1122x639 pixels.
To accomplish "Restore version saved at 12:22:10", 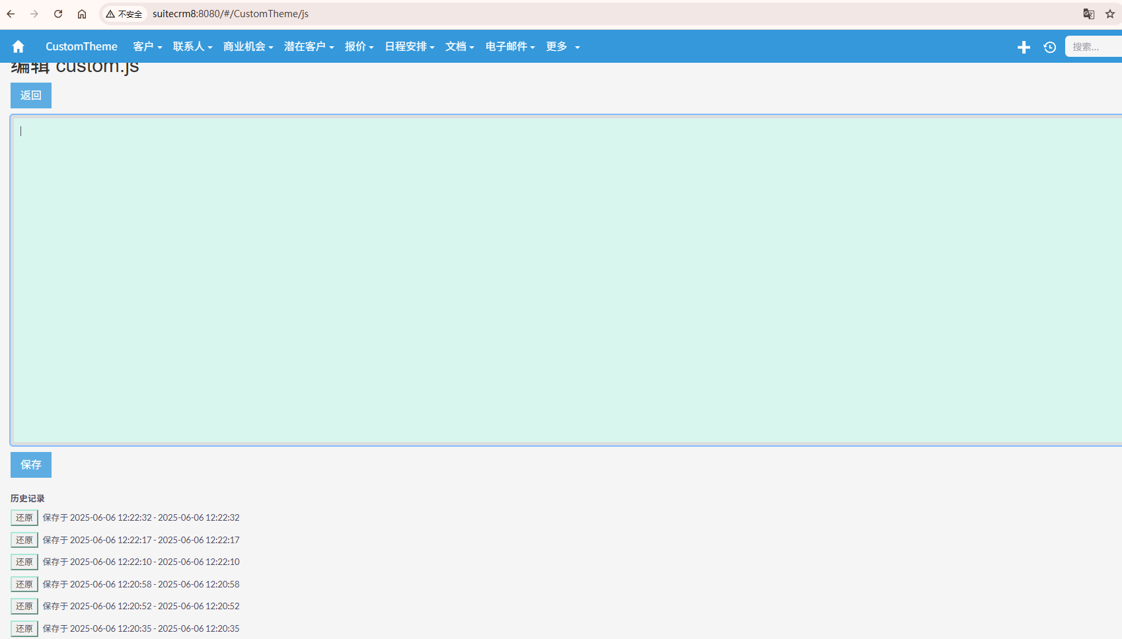I will (x=24, y=562).
